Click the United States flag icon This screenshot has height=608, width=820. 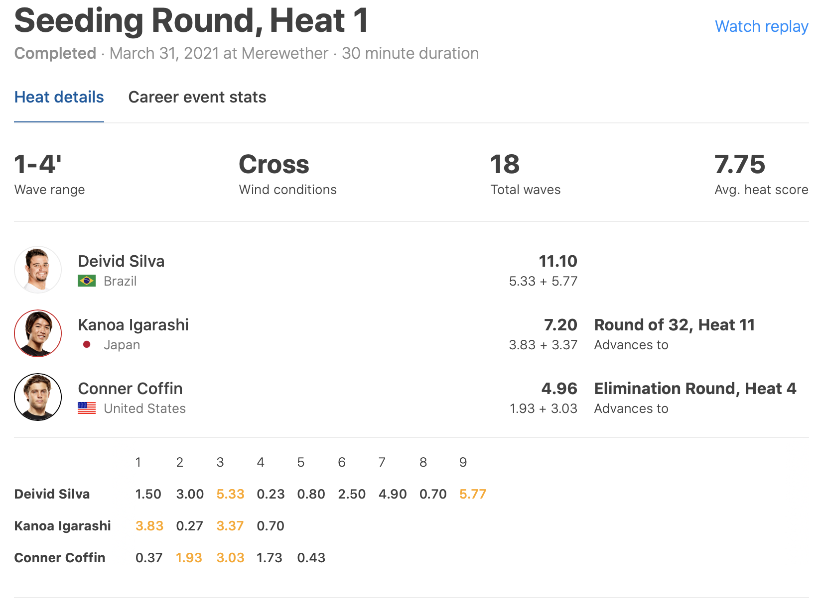(87, 408)
